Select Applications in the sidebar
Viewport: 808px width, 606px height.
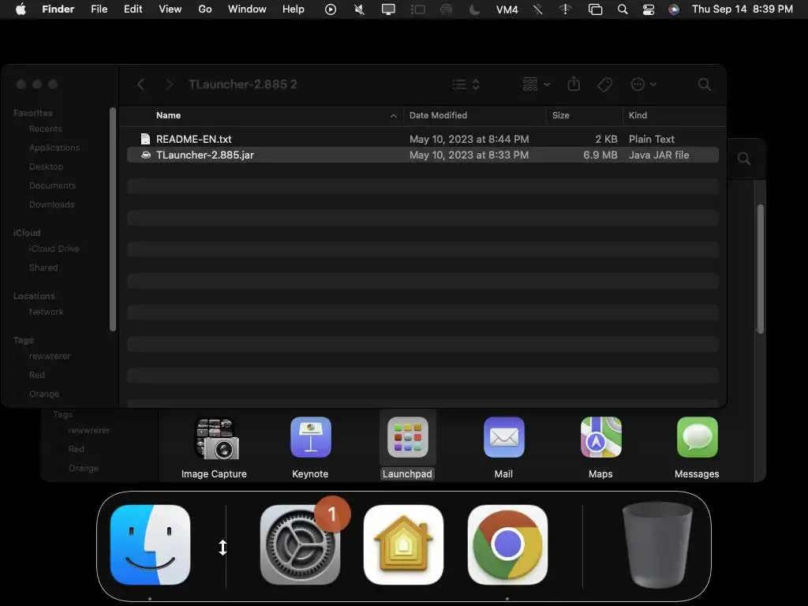point(54,148)
